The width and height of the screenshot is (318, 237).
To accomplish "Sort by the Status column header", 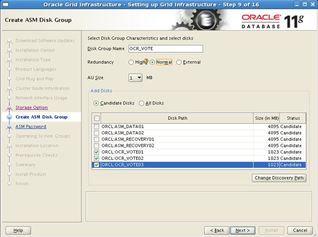I will point(293,118).
